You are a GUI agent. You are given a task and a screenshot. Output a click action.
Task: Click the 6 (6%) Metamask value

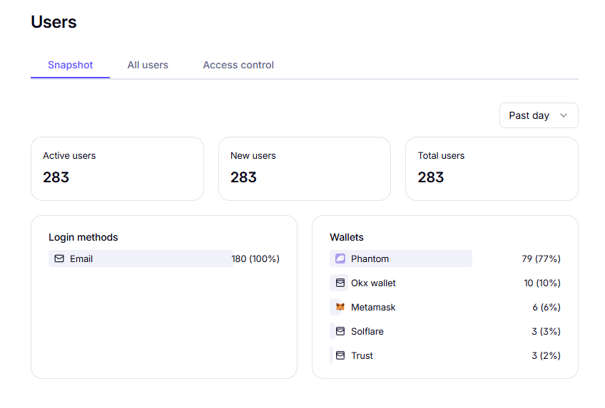546,307
